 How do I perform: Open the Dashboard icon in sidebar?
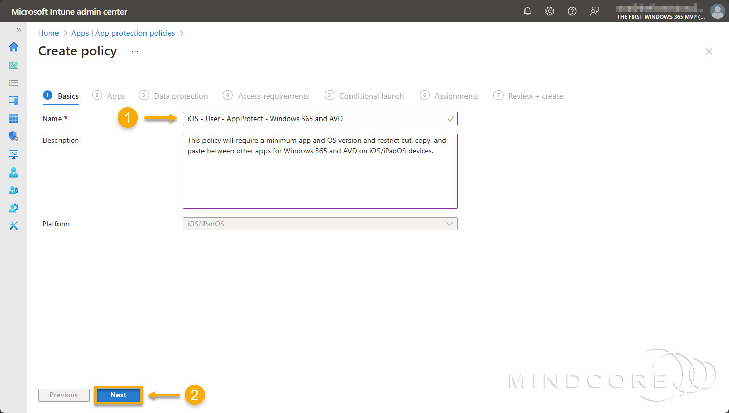tap(14, 65)
